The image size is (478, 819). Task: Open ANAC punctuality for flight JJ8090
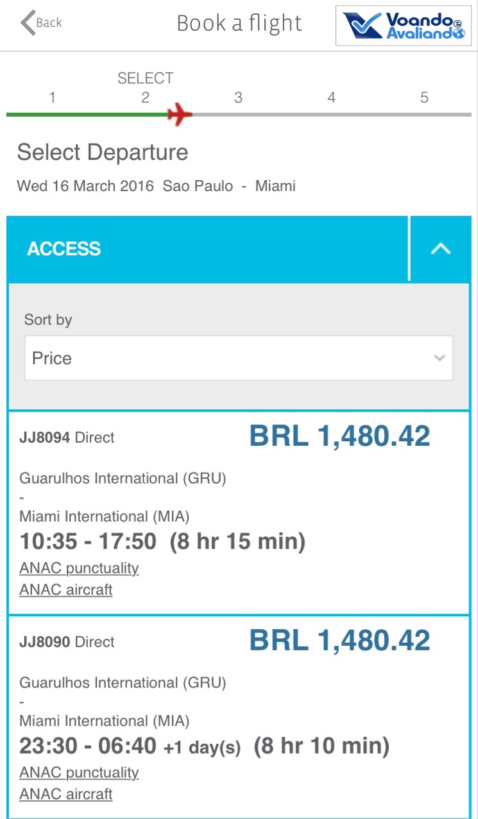click(79, 772)
